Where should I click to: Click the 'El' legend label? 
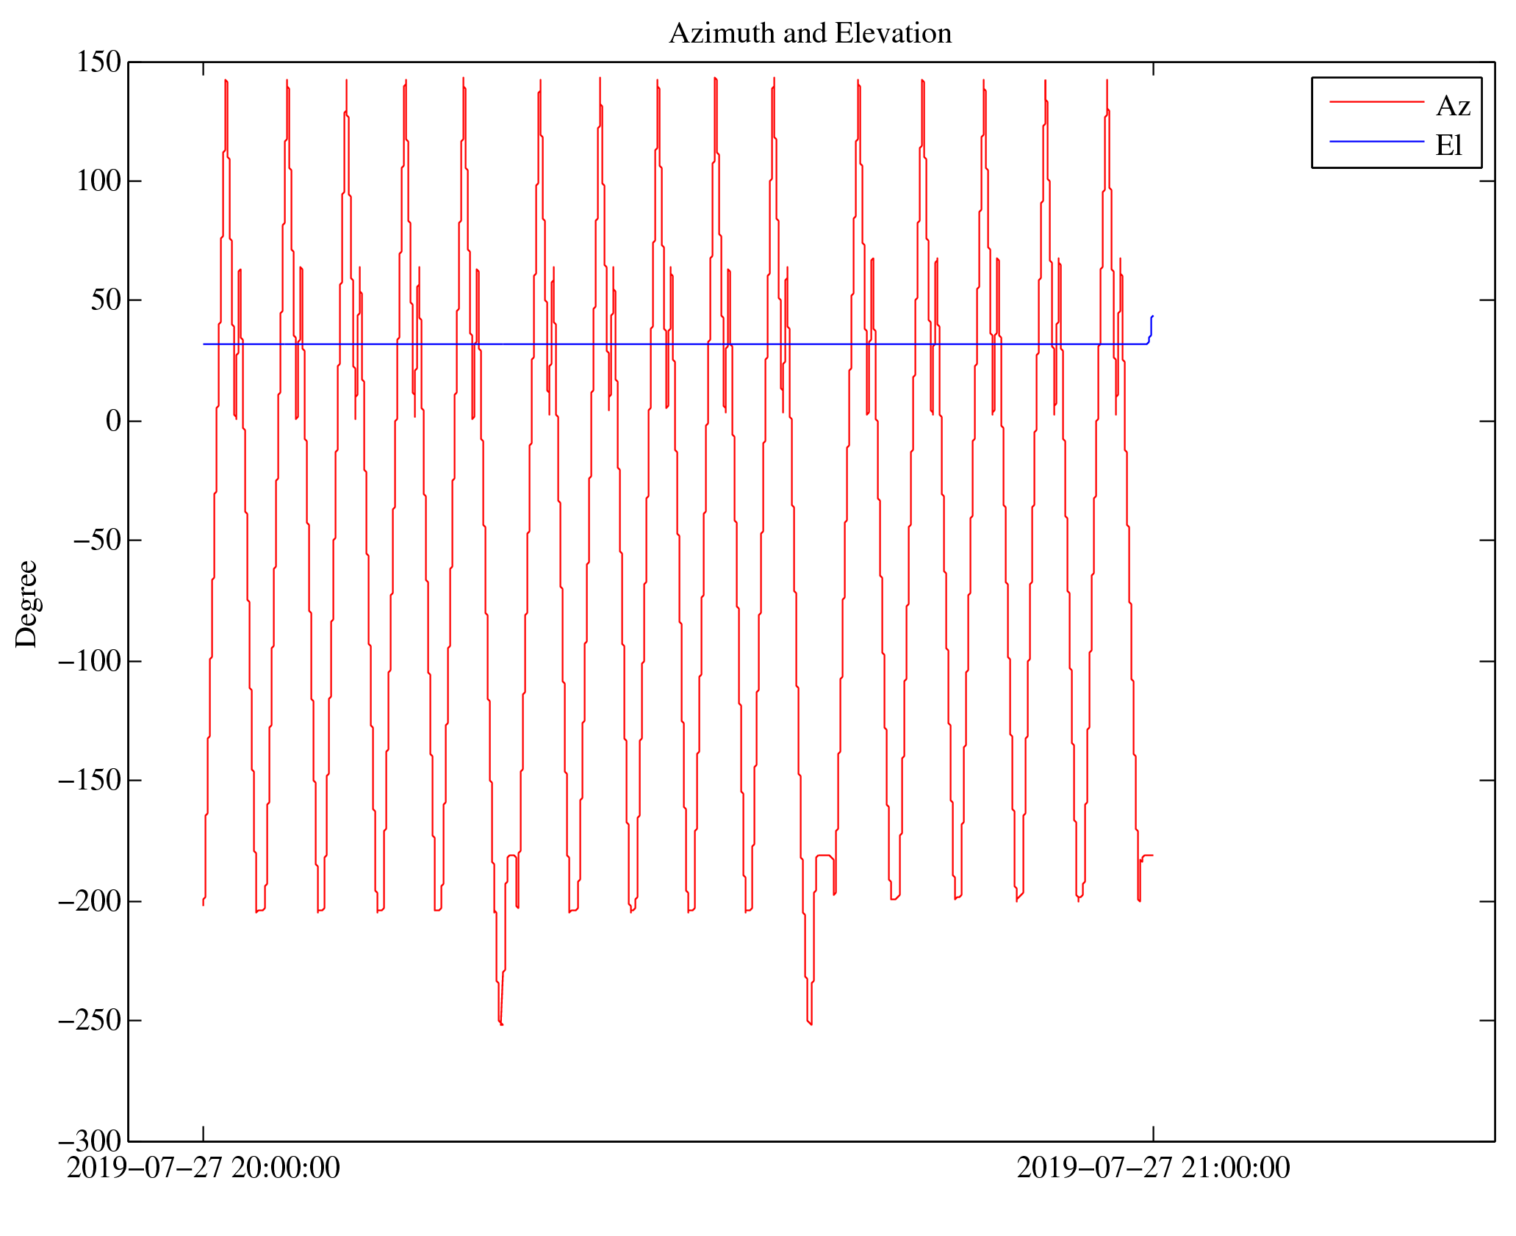coord(1448,145)
